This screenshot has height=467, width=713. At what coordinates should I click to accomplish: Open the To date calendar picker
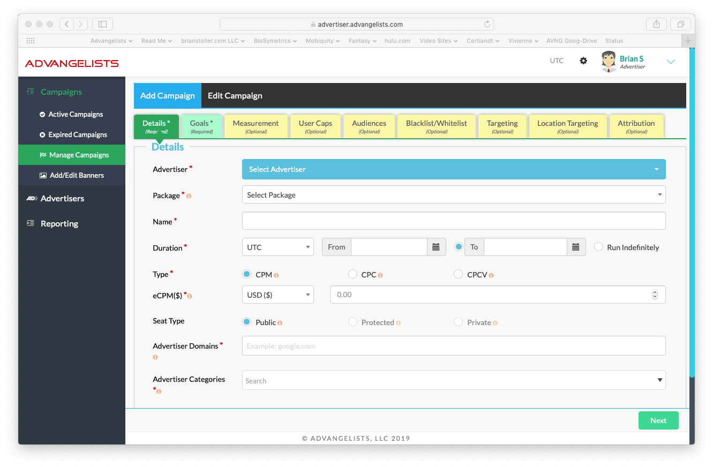tap(576, 247)
